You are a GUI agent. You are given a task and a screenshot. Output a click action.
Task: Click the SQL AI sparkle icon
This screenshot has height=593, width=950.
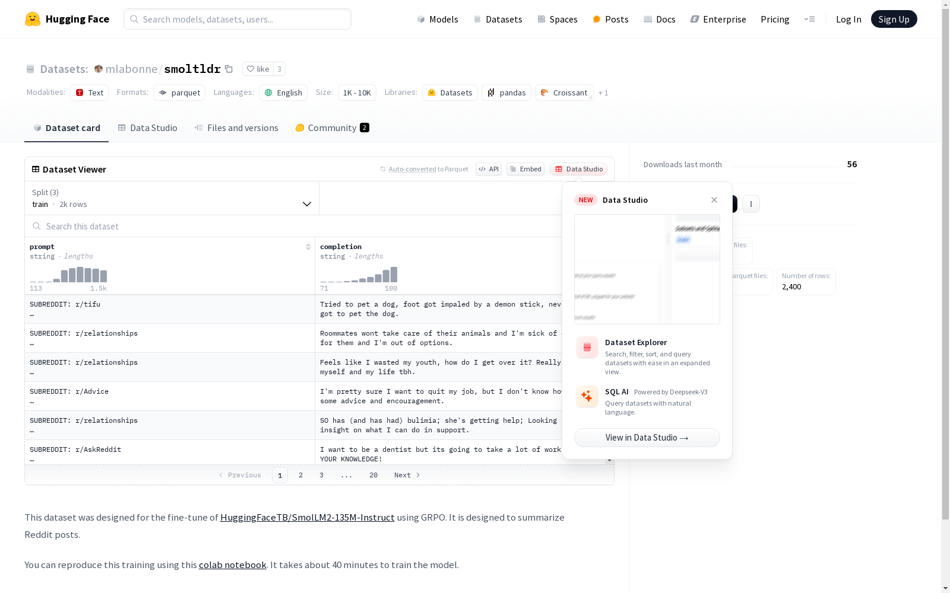point(587,396)
